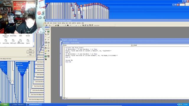Image resolution: width=189 pixels, height=106 pixels.
Task: Click Help in the Add Form dialog
Action: pyautogui.click(x=30, y=55)
